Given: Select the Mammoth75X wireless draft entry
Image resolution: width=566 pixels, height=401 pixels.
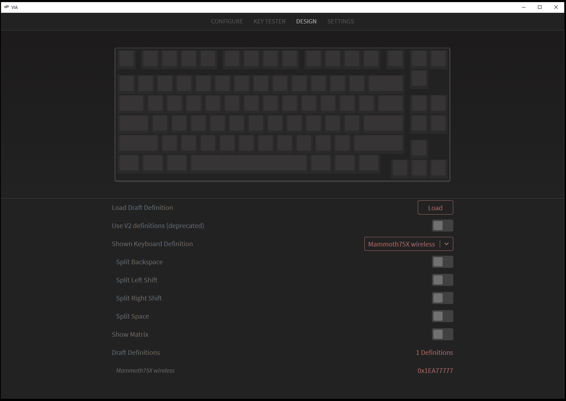Looking at the screenshot, I should (145, 370).
